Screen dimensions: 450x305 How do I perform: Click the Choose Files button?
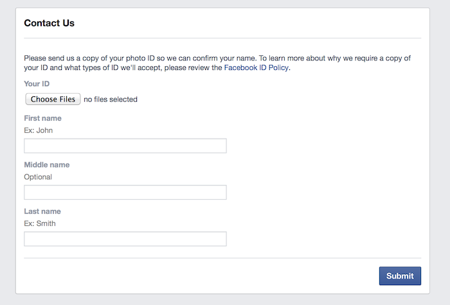(x=53, y=100)
